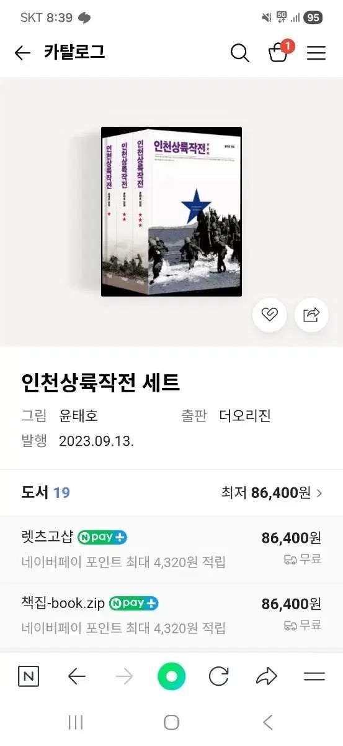Tap the Naver N home icon
Viewport: 343px width, 746px height.
point(29,676)
